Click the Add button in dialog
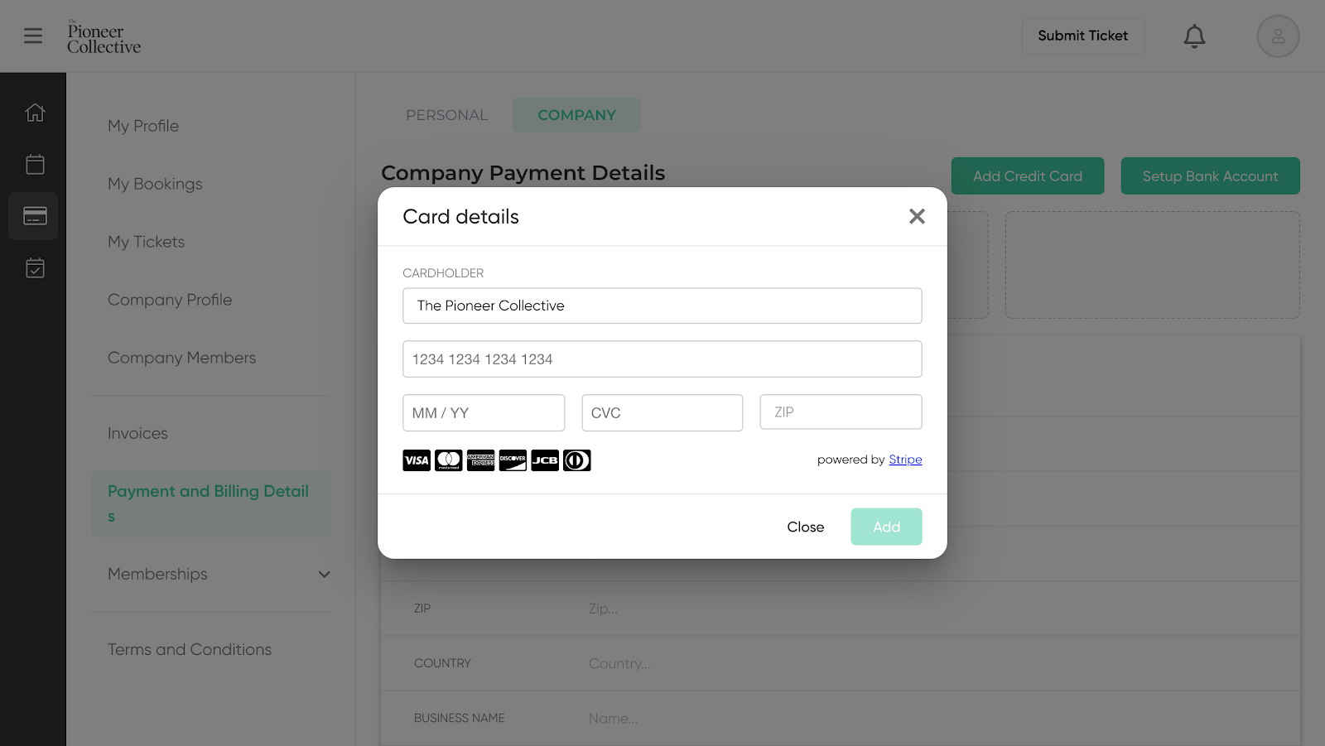Viewport: 1325px width, 746px height. pos(886,527)
